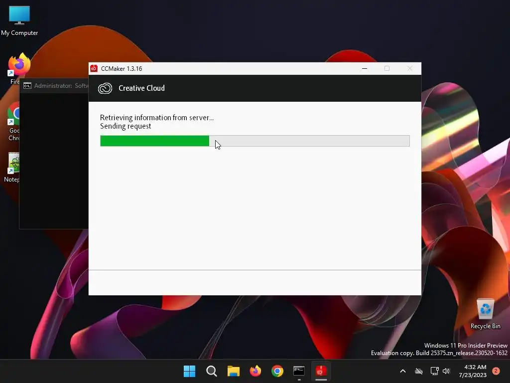510x383 pixels.
Task: Click the CCMaker title bar app icon
Action: pyautogui.click(x=94, y=68)
